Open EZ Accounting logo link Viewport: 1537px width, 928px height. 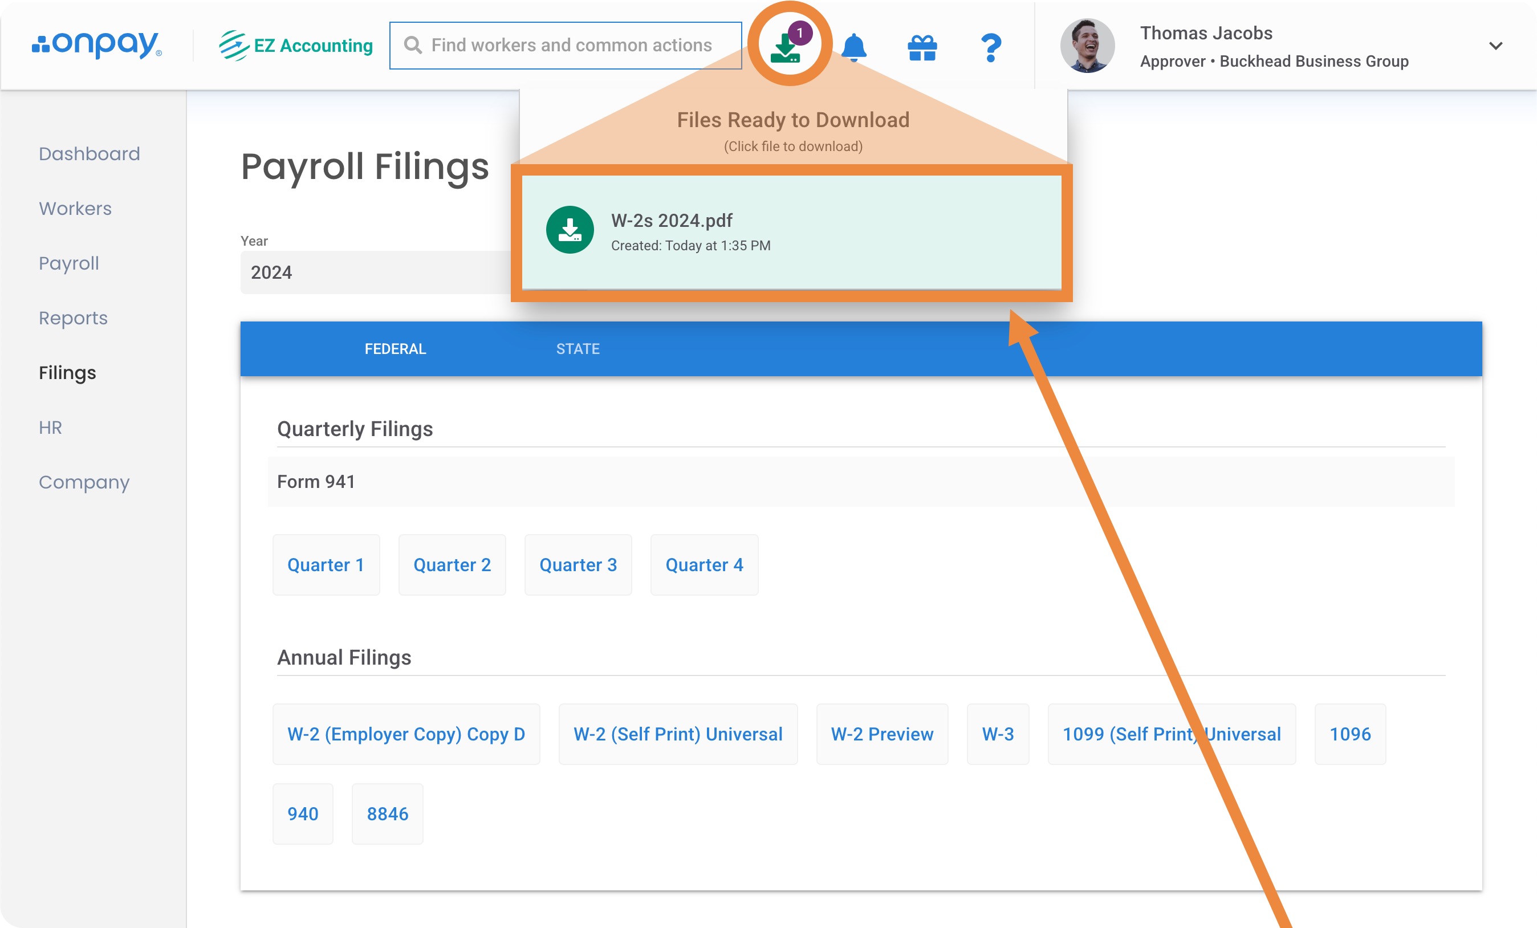coord(296,46)
